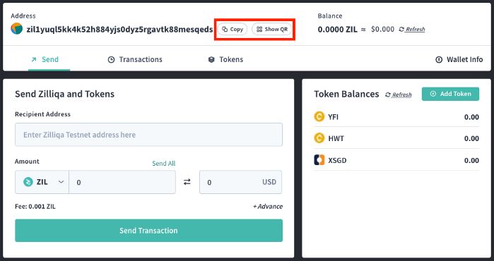Click the Send Transaction button
494x261 pixels.
click(x=148, y=231)
